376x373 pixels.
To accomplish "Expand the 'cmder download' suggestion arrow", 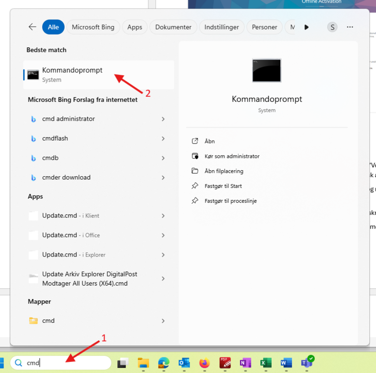I will (x=163, y=177).
